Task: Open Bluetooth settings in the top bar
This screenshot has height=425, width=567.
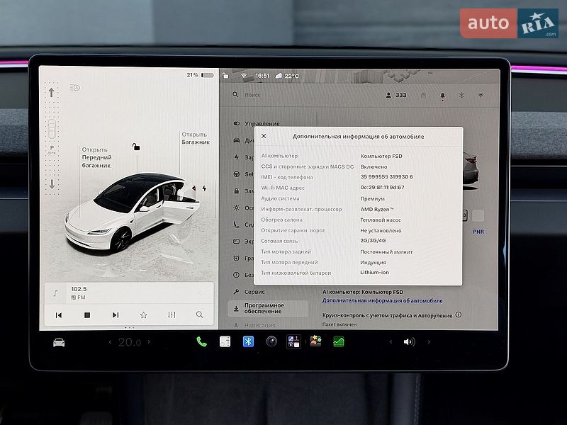Action: coord(461,95)
